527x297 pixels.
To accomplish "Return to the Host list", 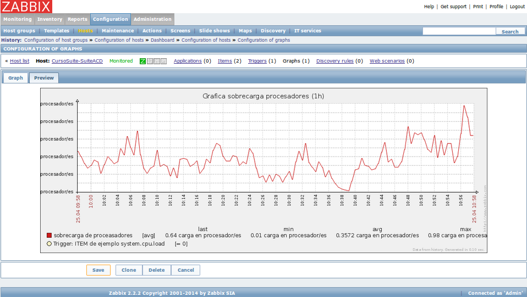I will pyautogui.click(x=19, y=61).
